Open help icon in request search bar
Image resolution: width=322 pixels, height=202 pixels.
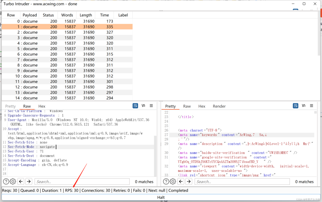pyautogui.click(x=6, y=181)
